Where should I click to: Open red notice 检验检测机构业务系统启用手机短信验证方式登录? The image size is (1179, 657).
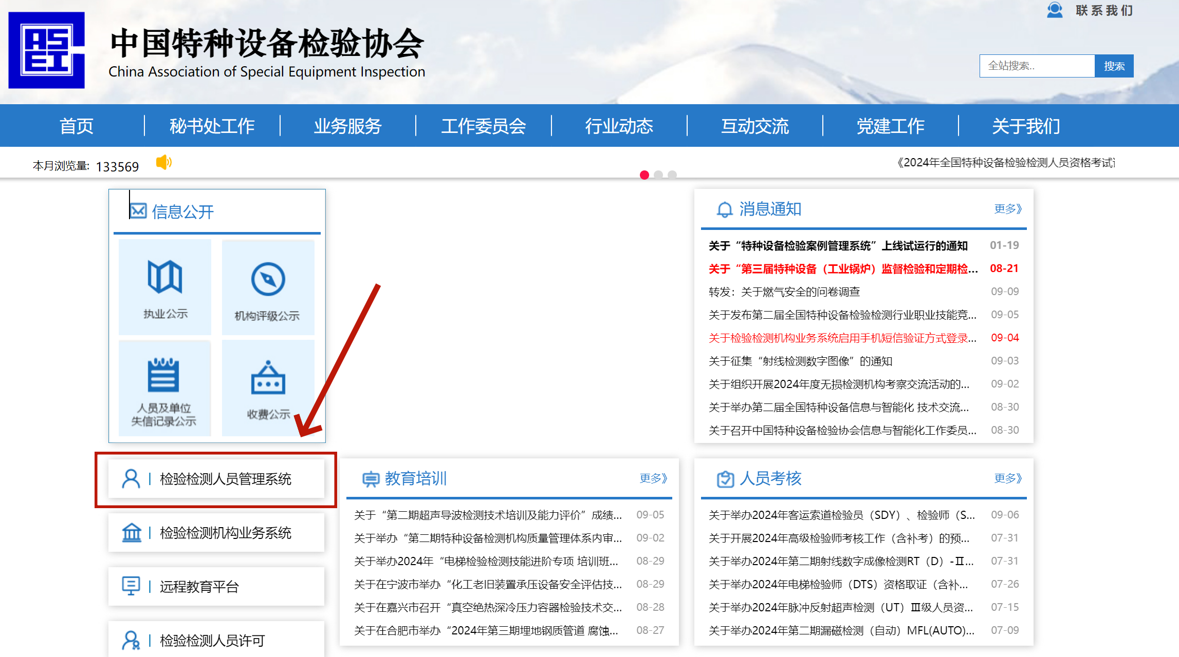pos(842,338)
